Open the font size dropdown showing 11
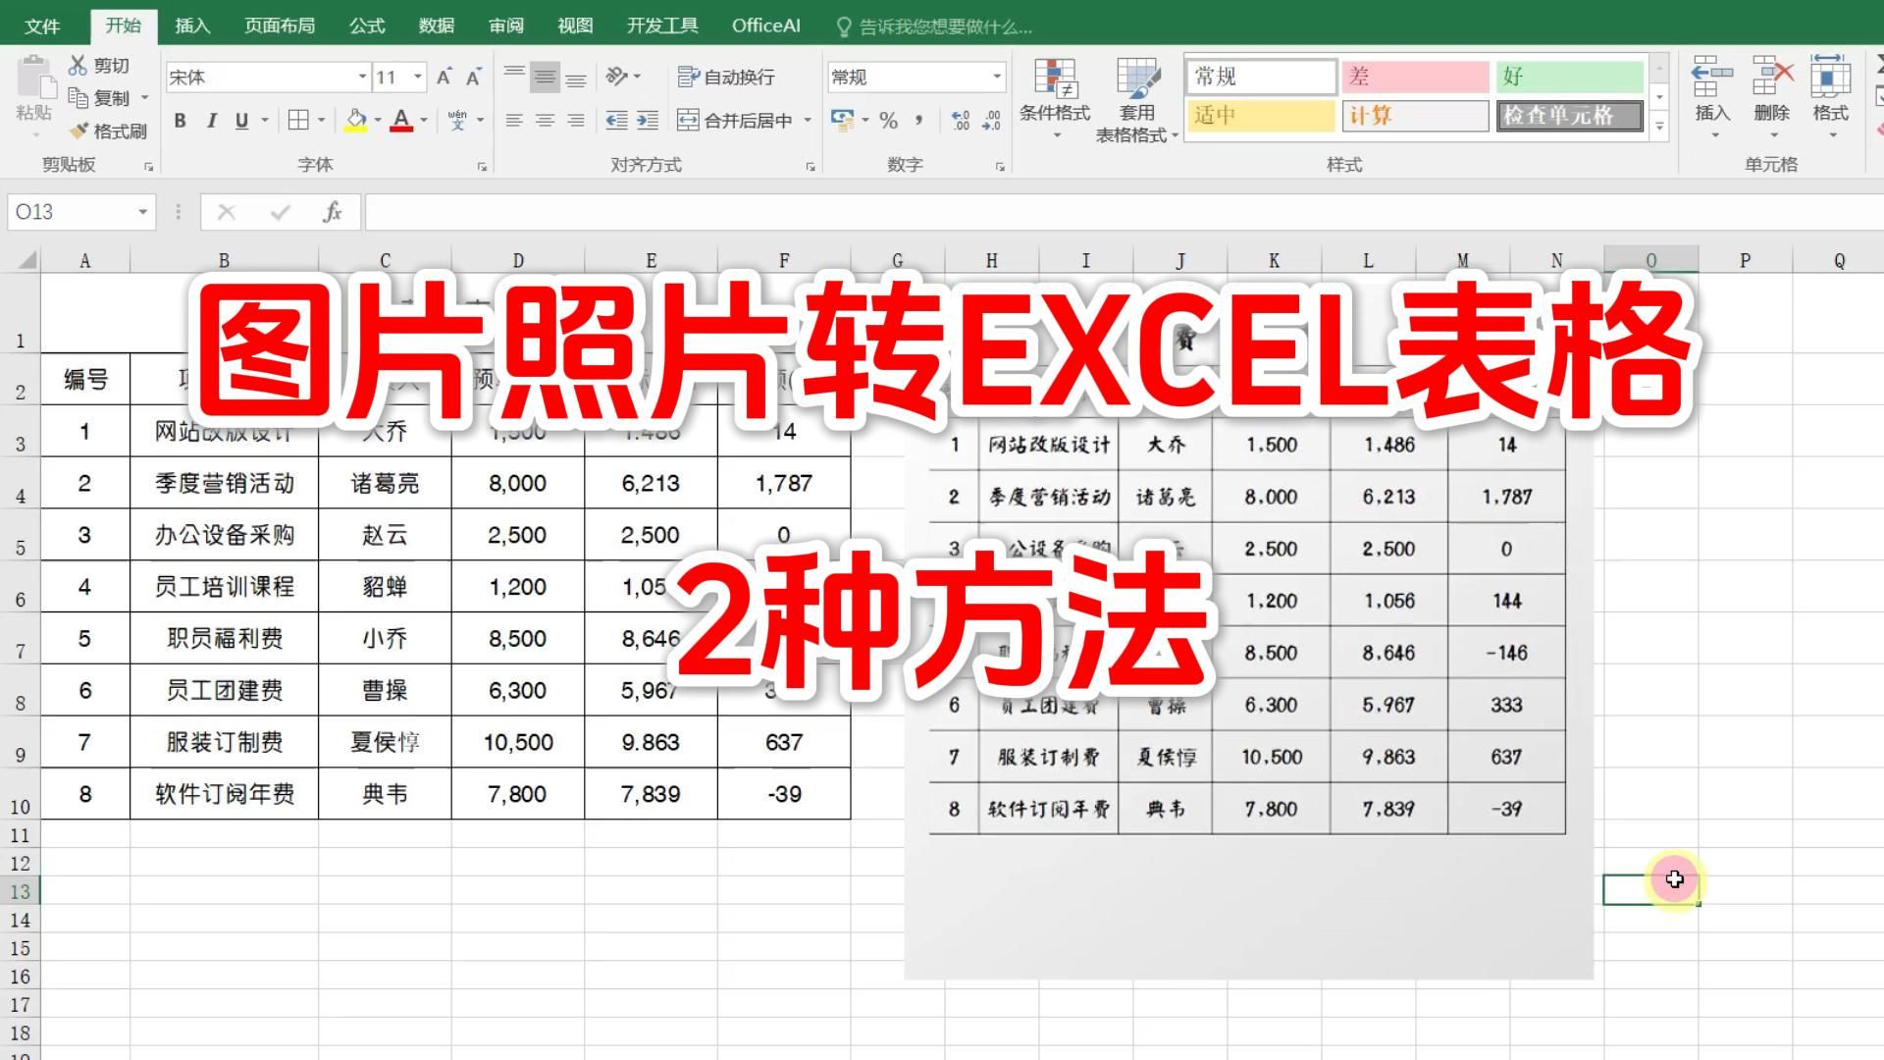This screenshot has height=1060, width=1884. [x=418, y=77]
